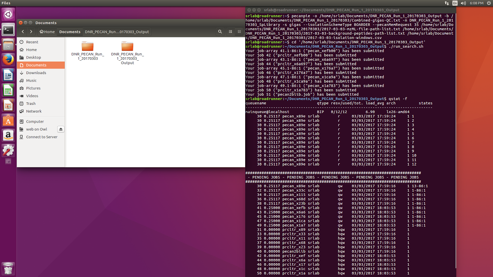Switch to list view in Files
The height and width of the screenshot is (277, 493).
click(x=230, y=32)
